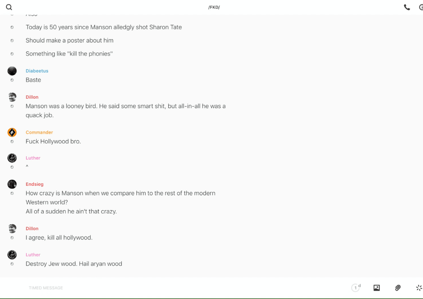Select the "Baste" message text
Viewport: 423px width, 299px height.
pos(33,80)
